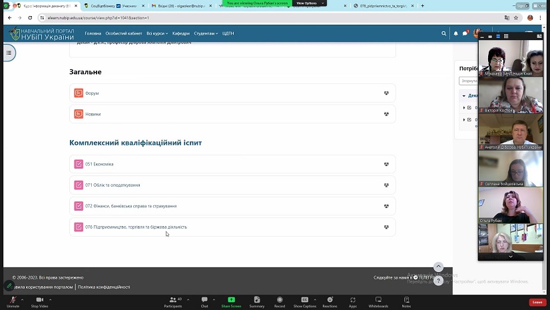
Task: Click scroll-to-top arrow button
Action: click(438, 267)
